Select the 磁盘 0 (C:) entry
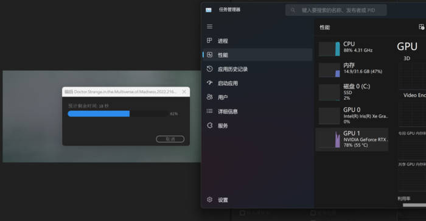The image size is (426, 221). (352, 93)
